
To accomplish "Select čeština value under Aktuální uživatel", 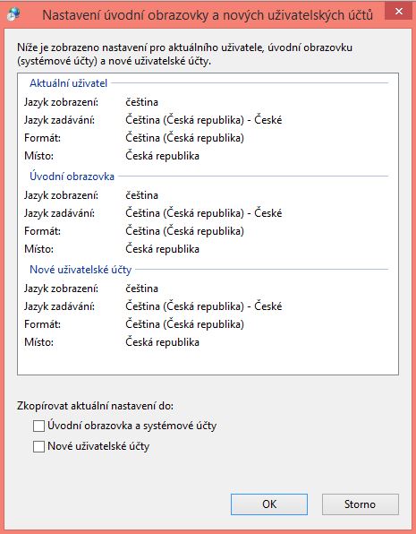I will [x=142, y=102].
